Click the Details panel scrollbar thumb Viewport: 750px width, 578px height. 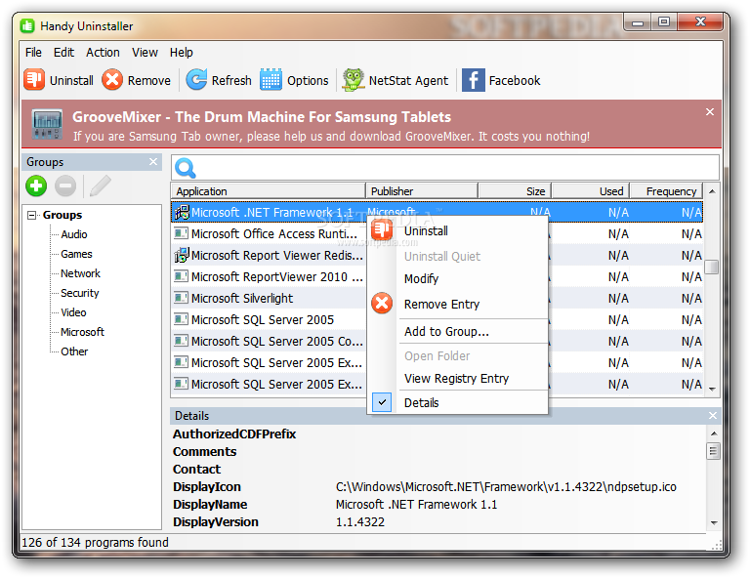coord(713,451)
